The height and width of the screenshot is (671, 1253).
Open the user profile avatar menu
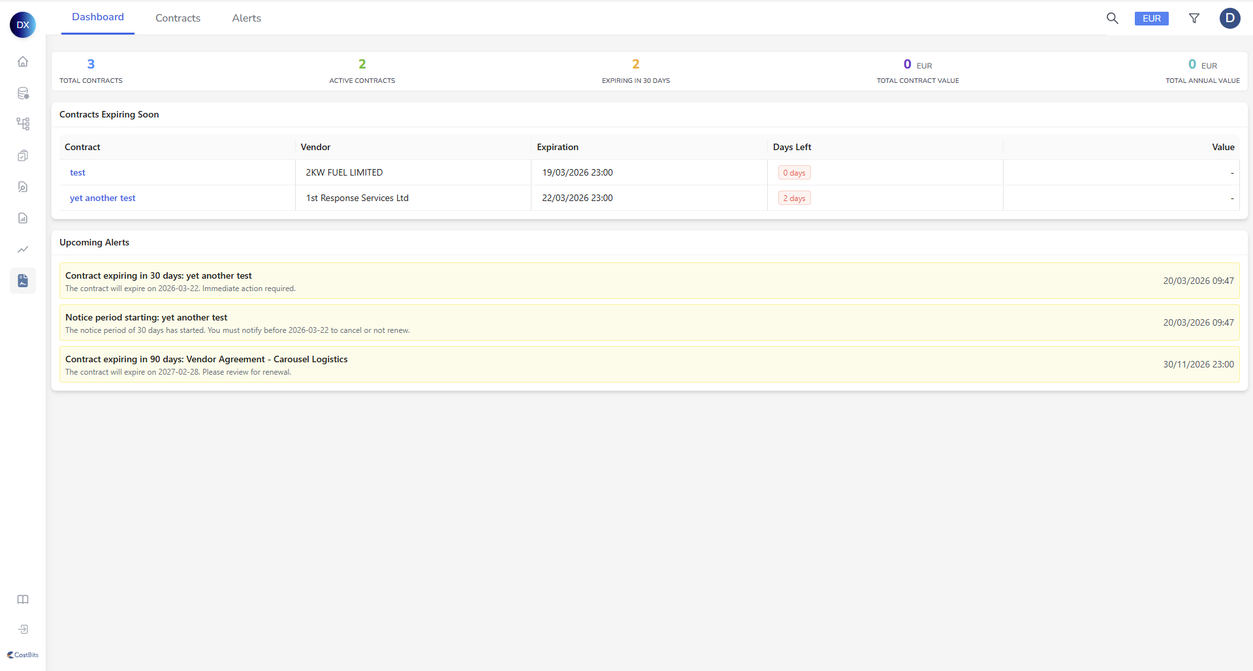1229,18
